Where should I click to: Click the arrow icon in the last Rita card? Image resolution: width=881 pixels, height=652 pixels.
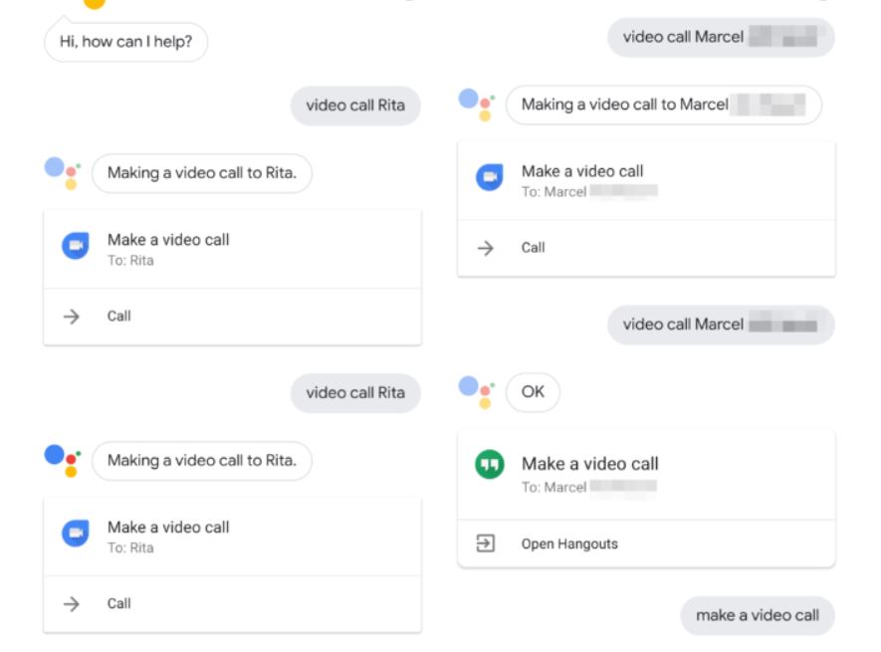click(x=72, y=603)
